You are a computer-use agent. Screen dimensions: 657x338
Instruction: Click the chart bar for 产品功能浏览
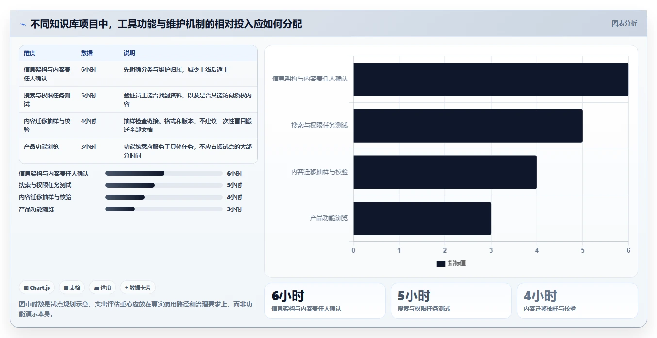(x=422, y=218)
